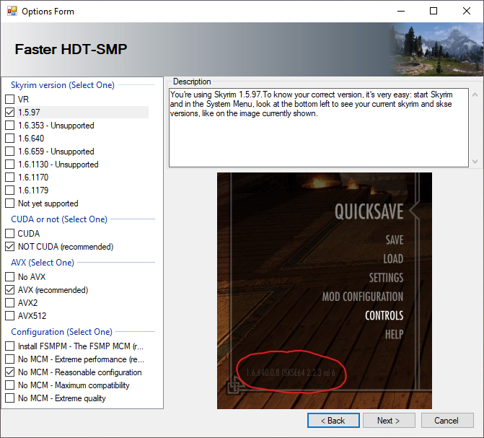The image size is (484, 438).
Task: Uncheck the 1.5.97 version checkbox
Action: 10,113
